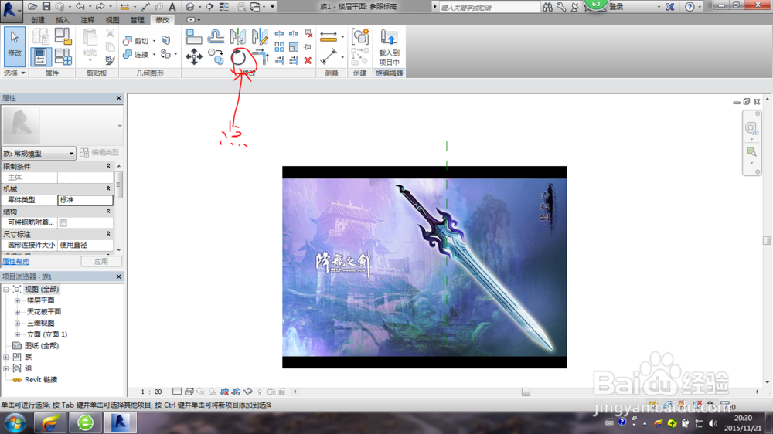Open the Family Types icon
Image resolution: width=773 pixels, height=434 pixels.
(x=63, y=56)
